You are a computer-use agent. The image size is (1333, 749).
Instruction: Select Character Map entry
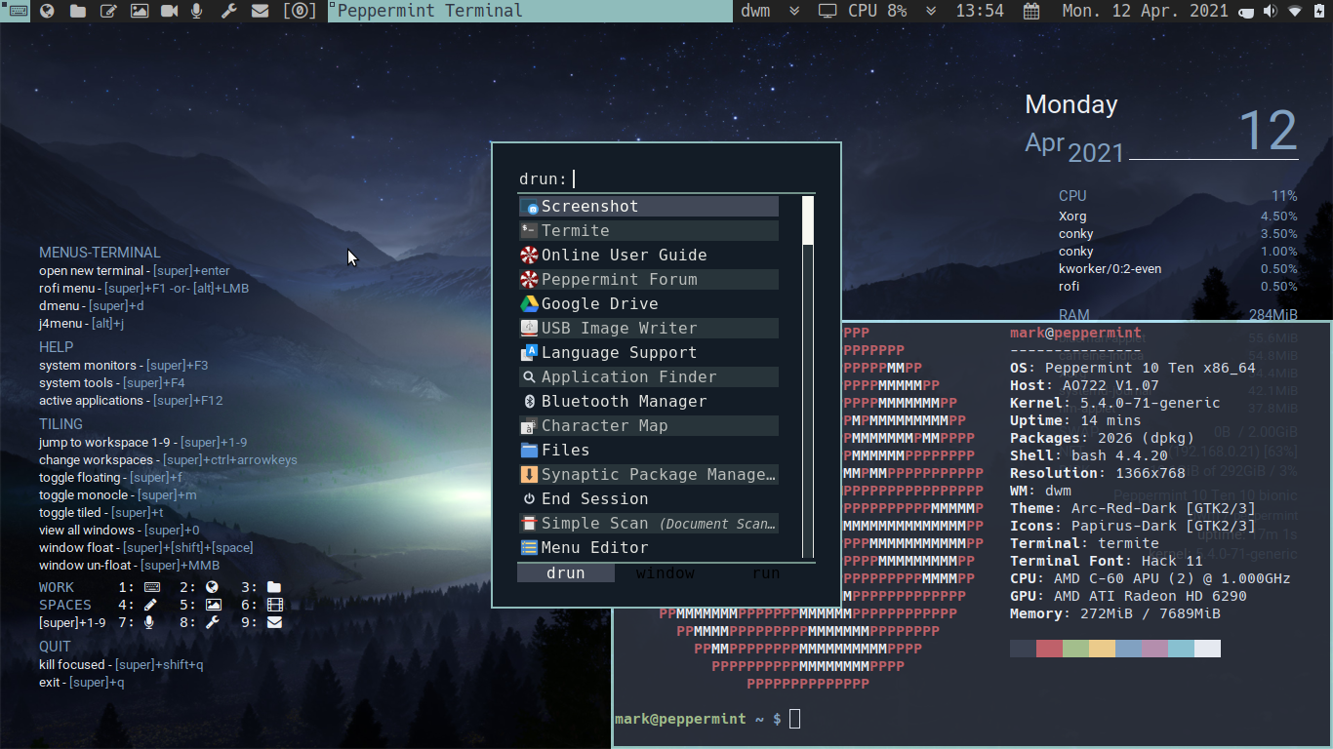point(649,426)
